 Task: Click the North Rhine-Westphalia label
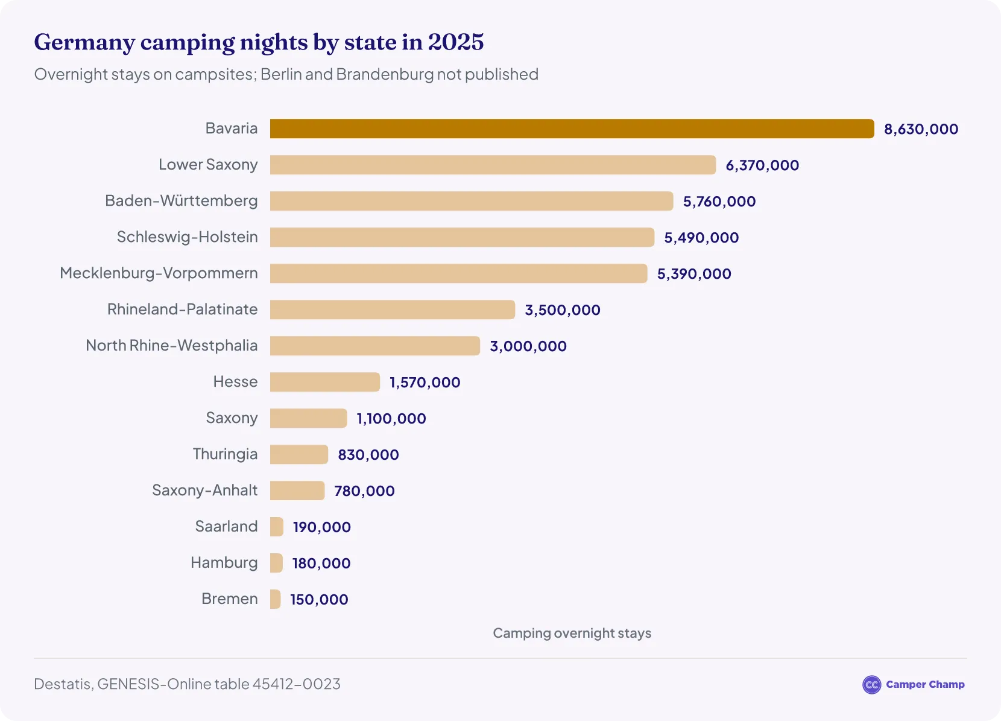point(172,346)
